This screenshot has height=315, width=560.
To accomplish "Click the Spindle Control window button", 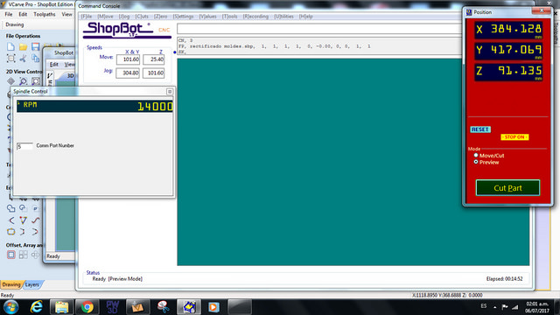I will pyautogui.click(x=170, y=92).
